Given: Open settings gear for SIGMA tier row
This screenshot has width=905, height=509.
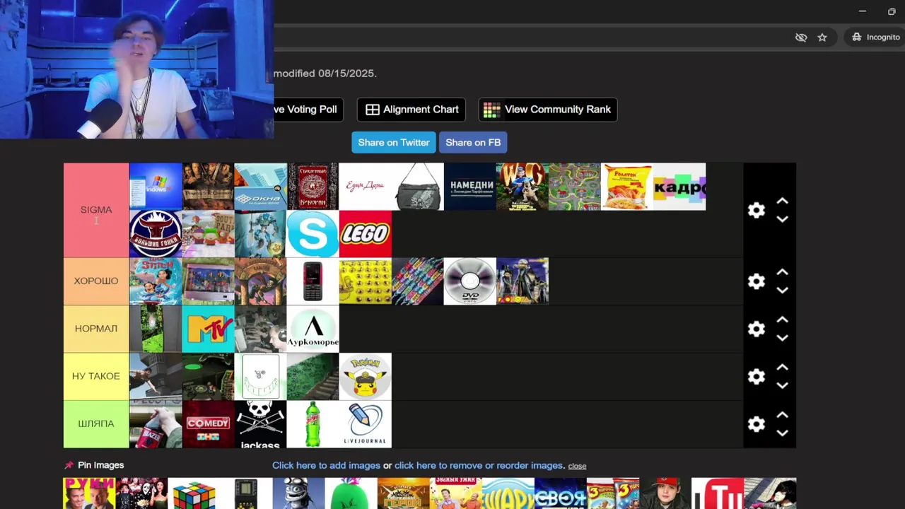Looking at the screenshot, I should pos(757,210).
